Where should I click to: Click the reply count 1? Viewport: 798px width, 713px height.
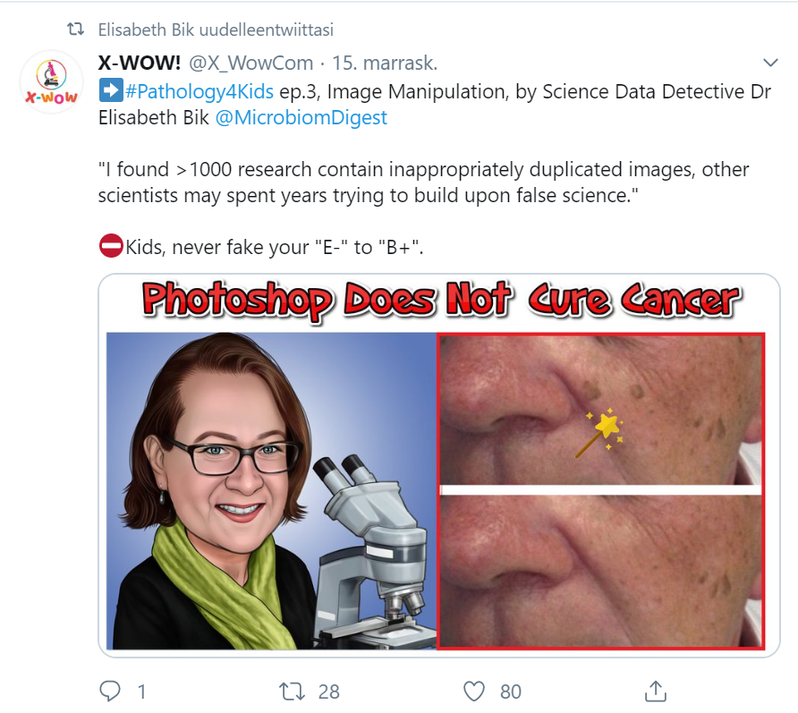142,692
